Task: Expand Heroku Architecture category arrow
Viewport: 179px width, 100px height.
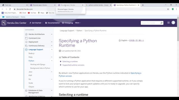Action: tap(52, 34)
